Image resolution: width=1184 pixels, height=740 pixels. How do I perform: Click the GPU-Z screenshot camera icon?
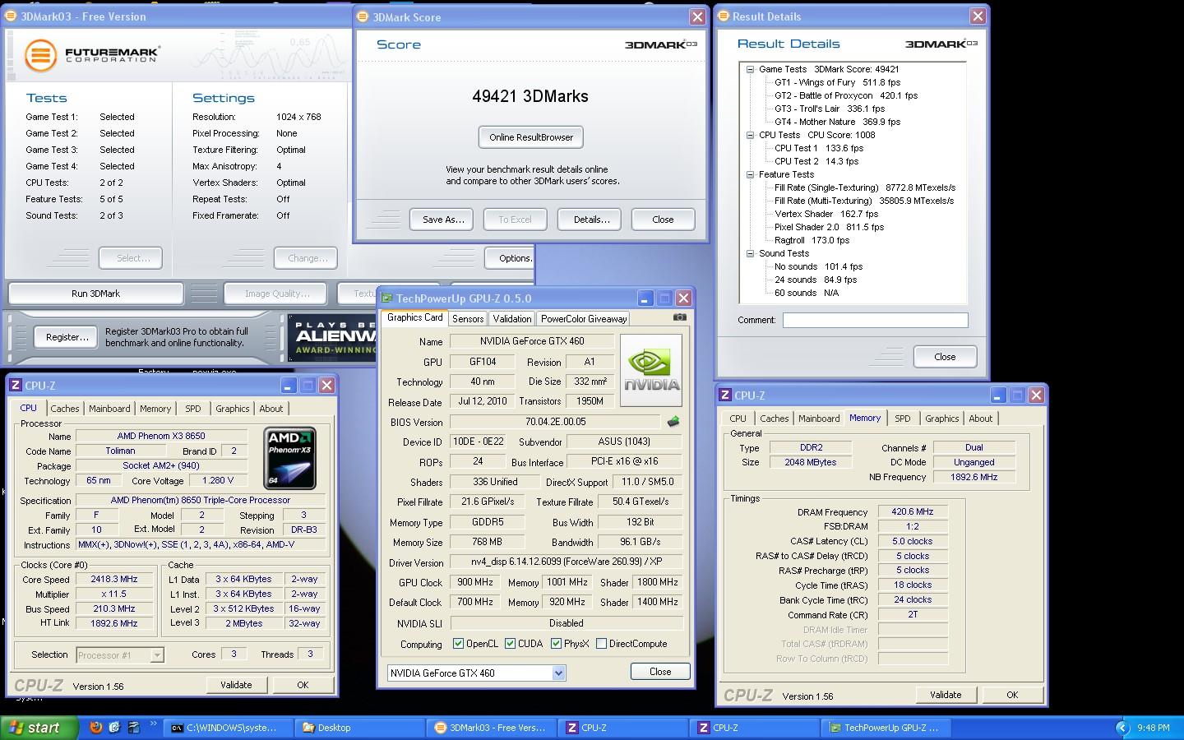(680, 317)
